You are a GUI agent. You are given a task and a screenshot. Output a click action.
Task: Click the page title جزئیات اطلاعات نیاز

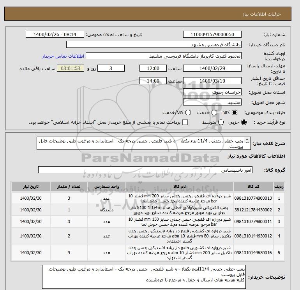click(x=261, y=14)
